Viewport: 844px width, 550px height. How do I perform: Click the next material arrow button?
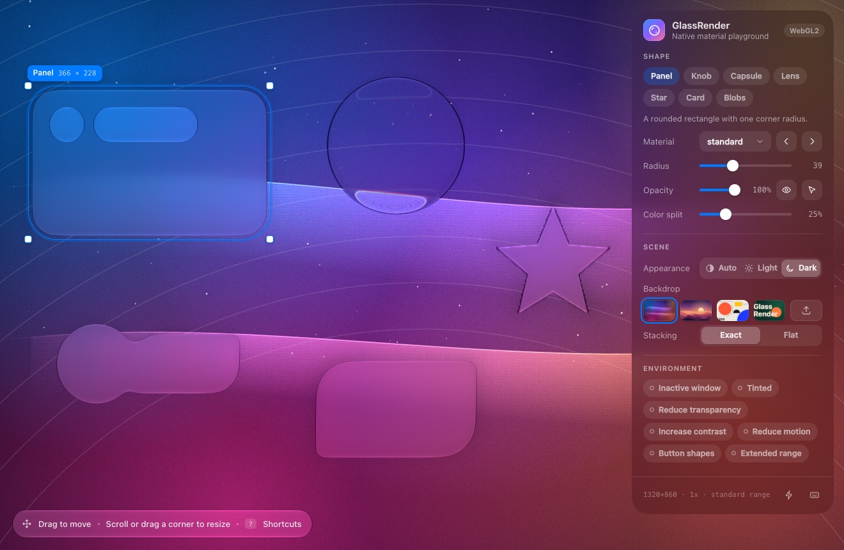812,141
